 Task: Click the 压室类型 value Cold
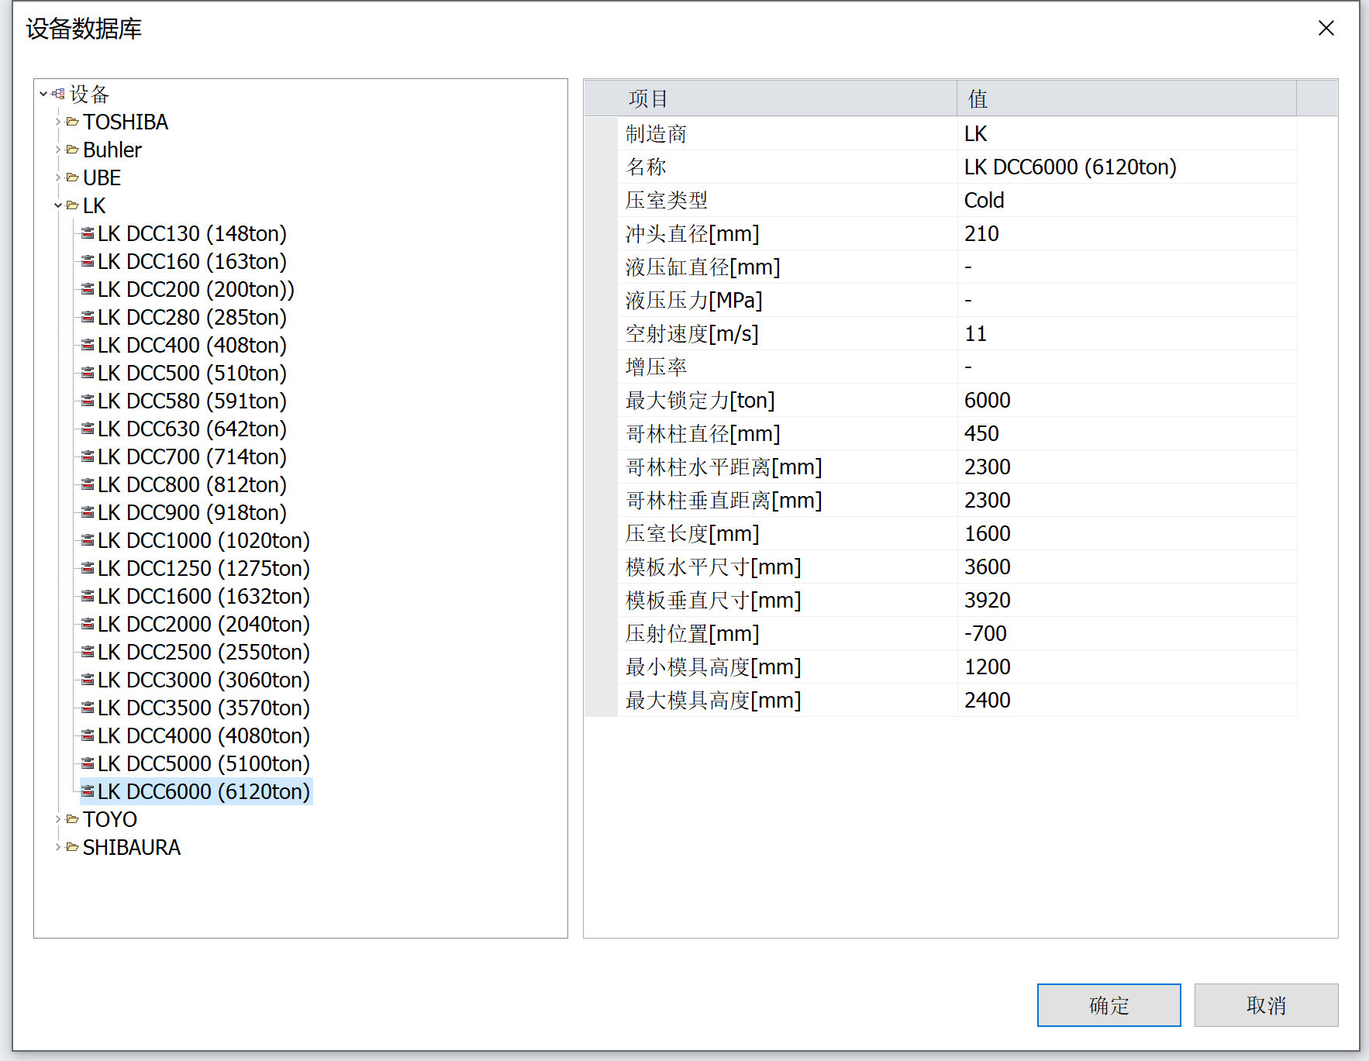[x=985, y=200]
